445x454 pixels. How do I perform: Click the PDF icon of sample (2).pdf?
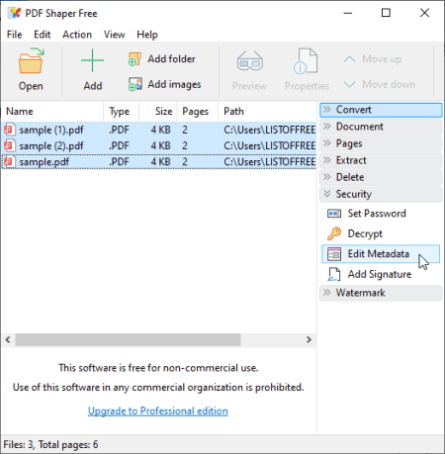(10, 145)
